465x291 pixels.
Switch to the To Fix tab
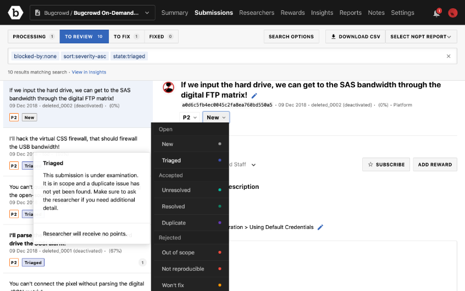126,37
